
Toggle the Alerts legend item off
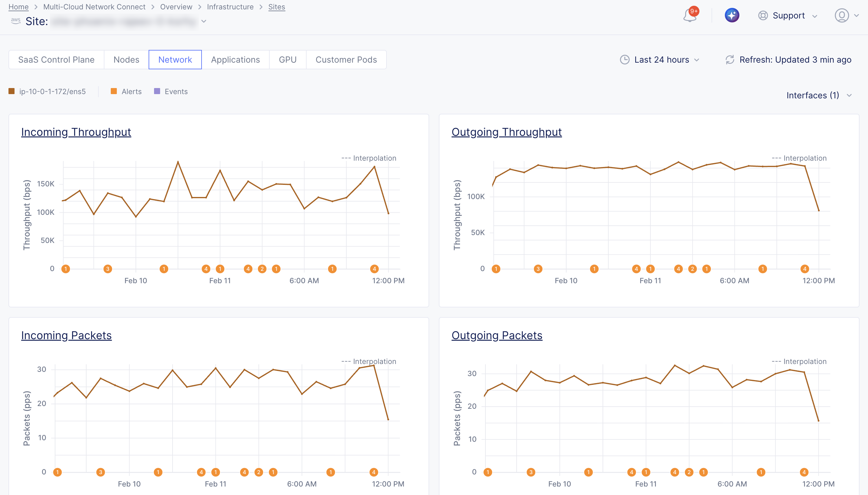(x=131, y=91)
